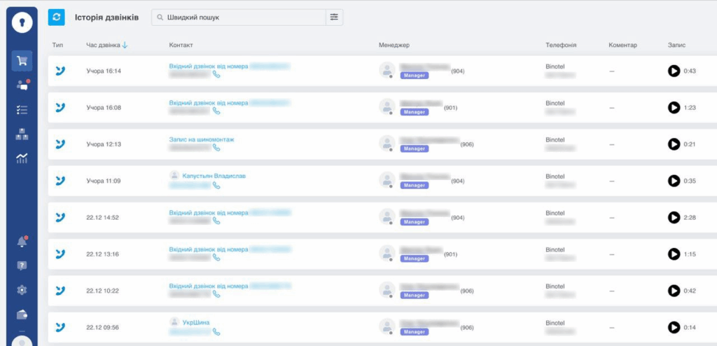The image size is (717, 346).
Task: Open the settings gear in sidebar
Action: [22, 290]
